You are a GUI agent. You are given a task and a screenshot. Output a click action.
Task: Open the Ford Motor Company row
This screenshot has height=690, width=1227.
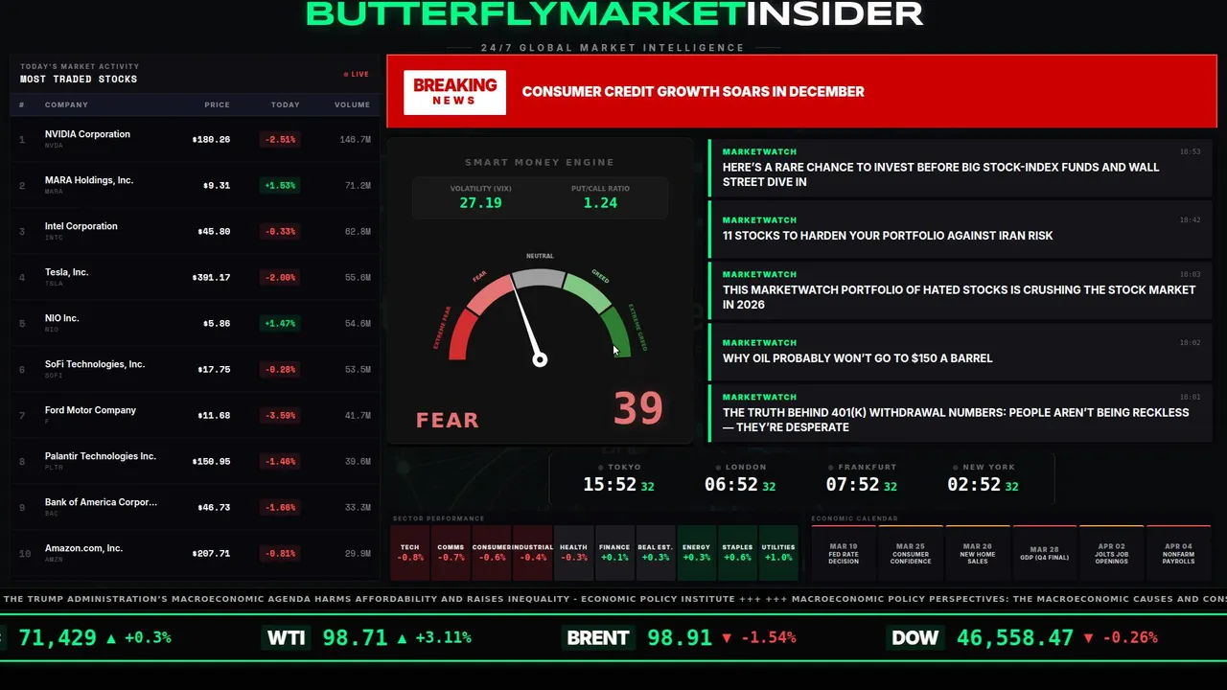[196, 415]
